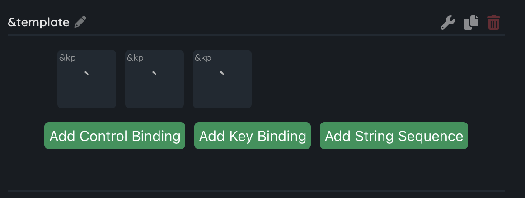The height and width of the screenshot is (198, 525).
Task: Click the backtick symbol on the first key
Action: click(87, 73)
